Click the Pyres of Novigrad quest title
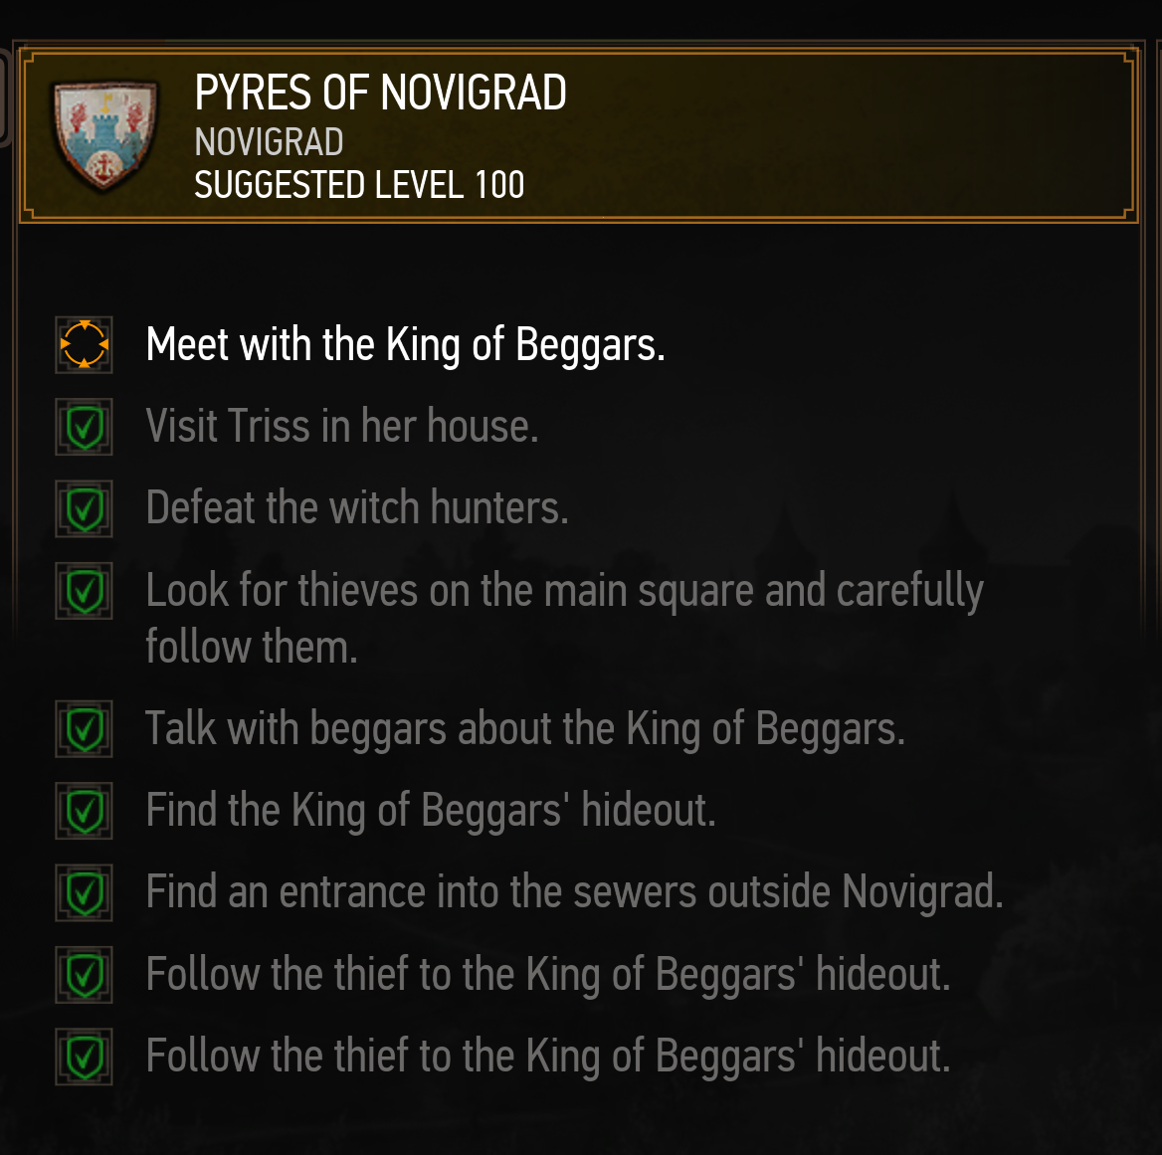This screenshot has height=1155, width=1162. (380, 93)
